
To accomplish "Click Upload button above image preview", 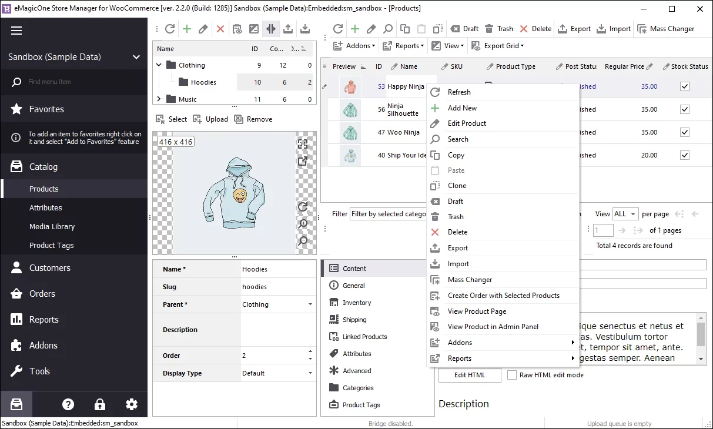I will 210,119.
